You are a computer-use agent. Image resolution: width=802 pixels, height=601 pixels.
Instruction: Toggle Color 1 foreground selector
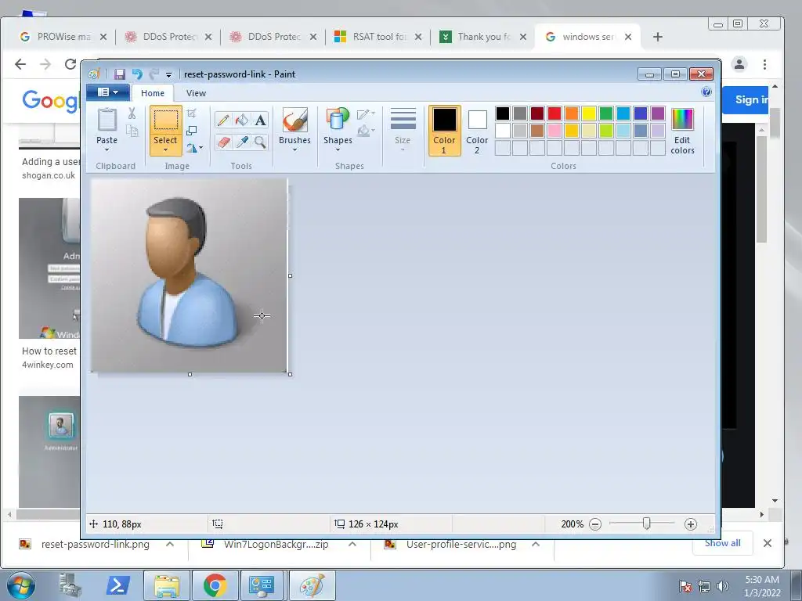[445, 131]
